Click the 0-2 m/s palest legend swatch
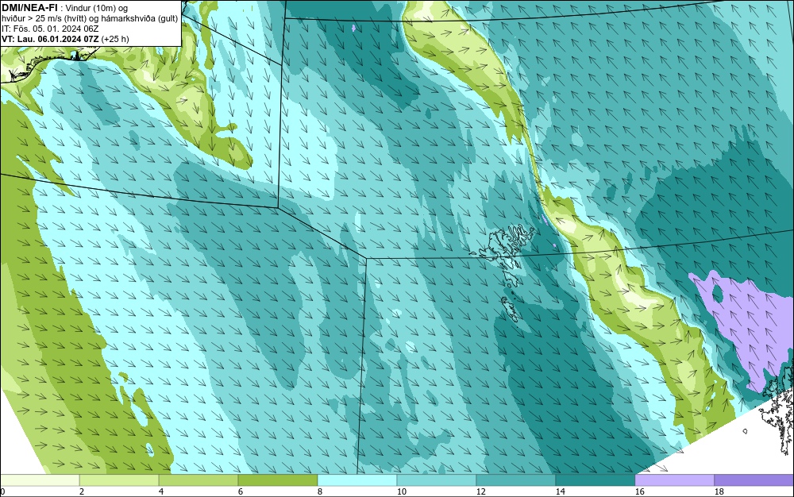 coord(40,480)
